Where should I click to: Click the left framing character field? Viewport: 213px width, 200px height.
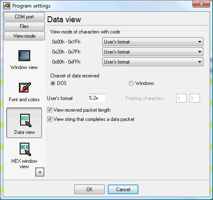[x=181, y=98]
